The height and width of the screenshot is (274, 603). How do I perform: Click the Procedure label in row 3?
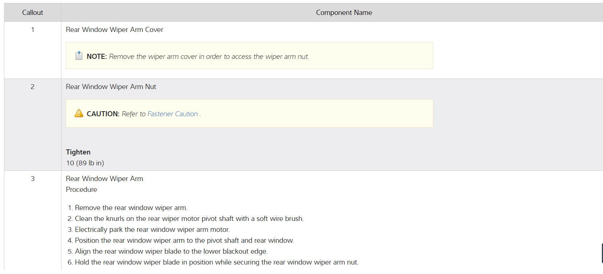coord(81,190)
